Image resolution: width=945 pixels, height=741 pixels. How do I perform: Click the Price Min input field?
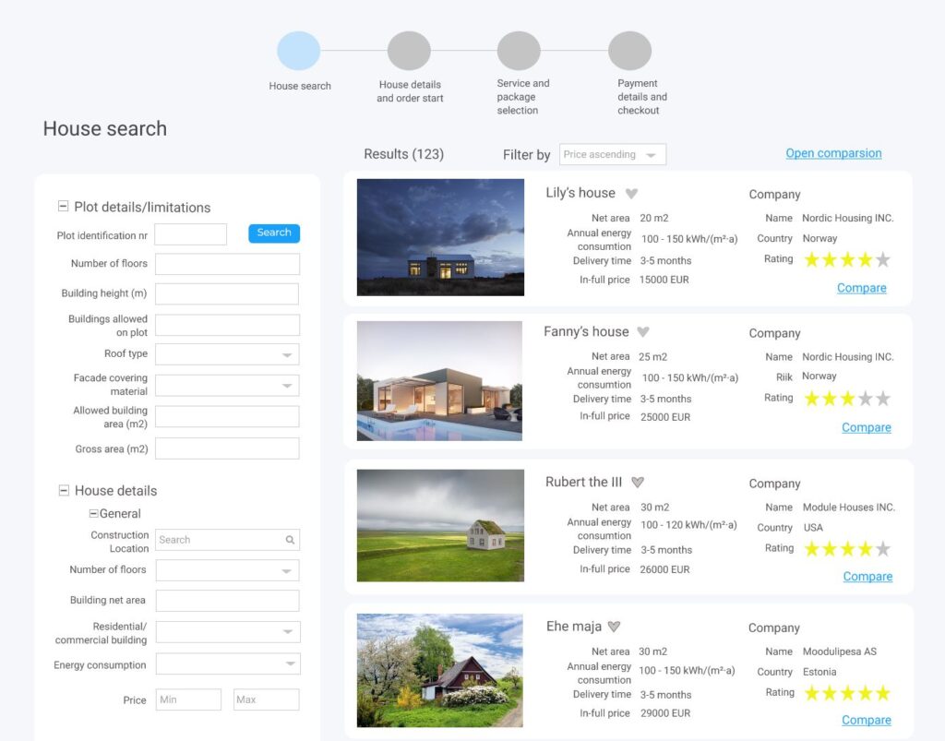(188, 699)
